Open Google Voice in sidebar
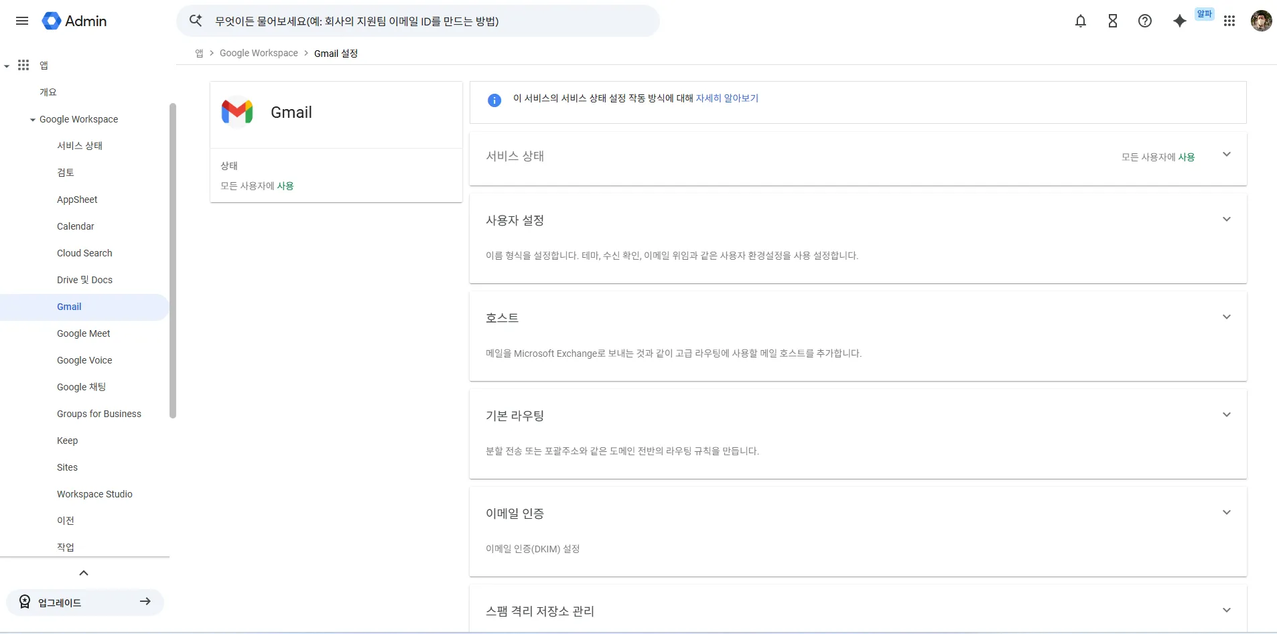This screenshot has width=1277, height=634. coord(84,360)
